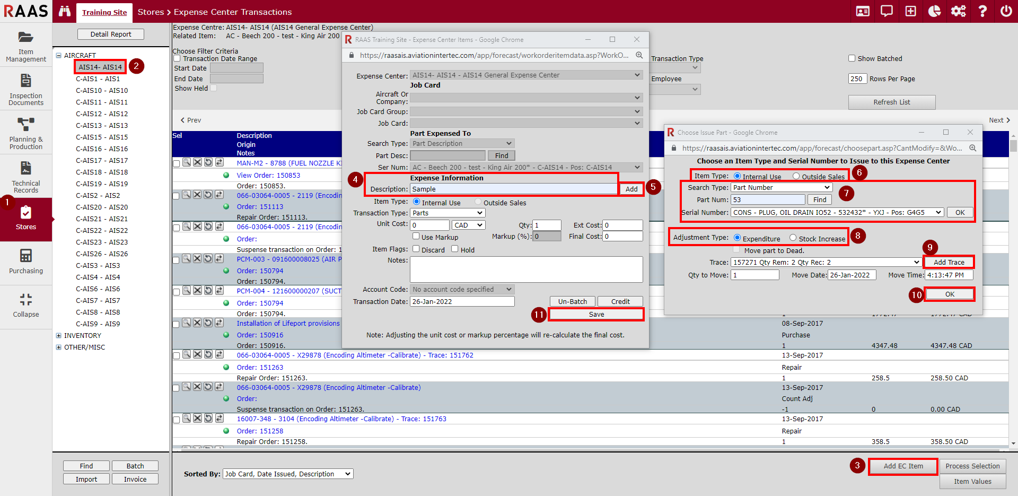Tick the Use Markup checkbox
The height and width of the screenshot is (496, 1018).
click(x=416, y=237)
